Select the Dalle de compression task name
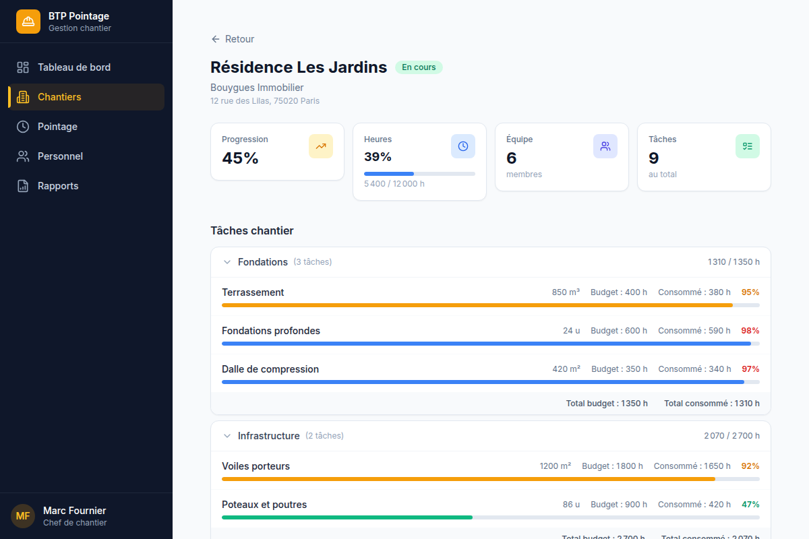The height and width of the screenshot is (539, 809). coord(270,369)
